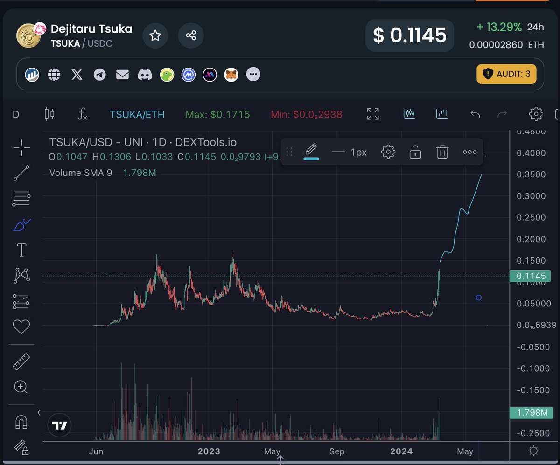Click the Max: $0.1715 label
This screenshot has width=560, height=465.
(217, 114)
